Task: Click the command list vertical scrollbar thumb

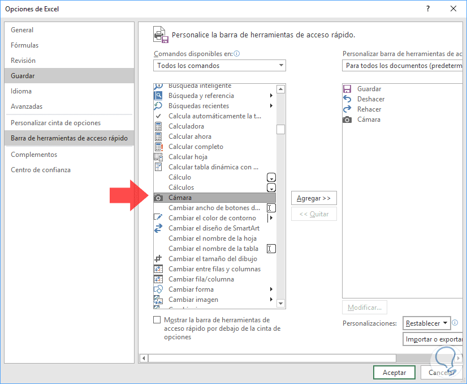Action: click(x=280, y=130)
